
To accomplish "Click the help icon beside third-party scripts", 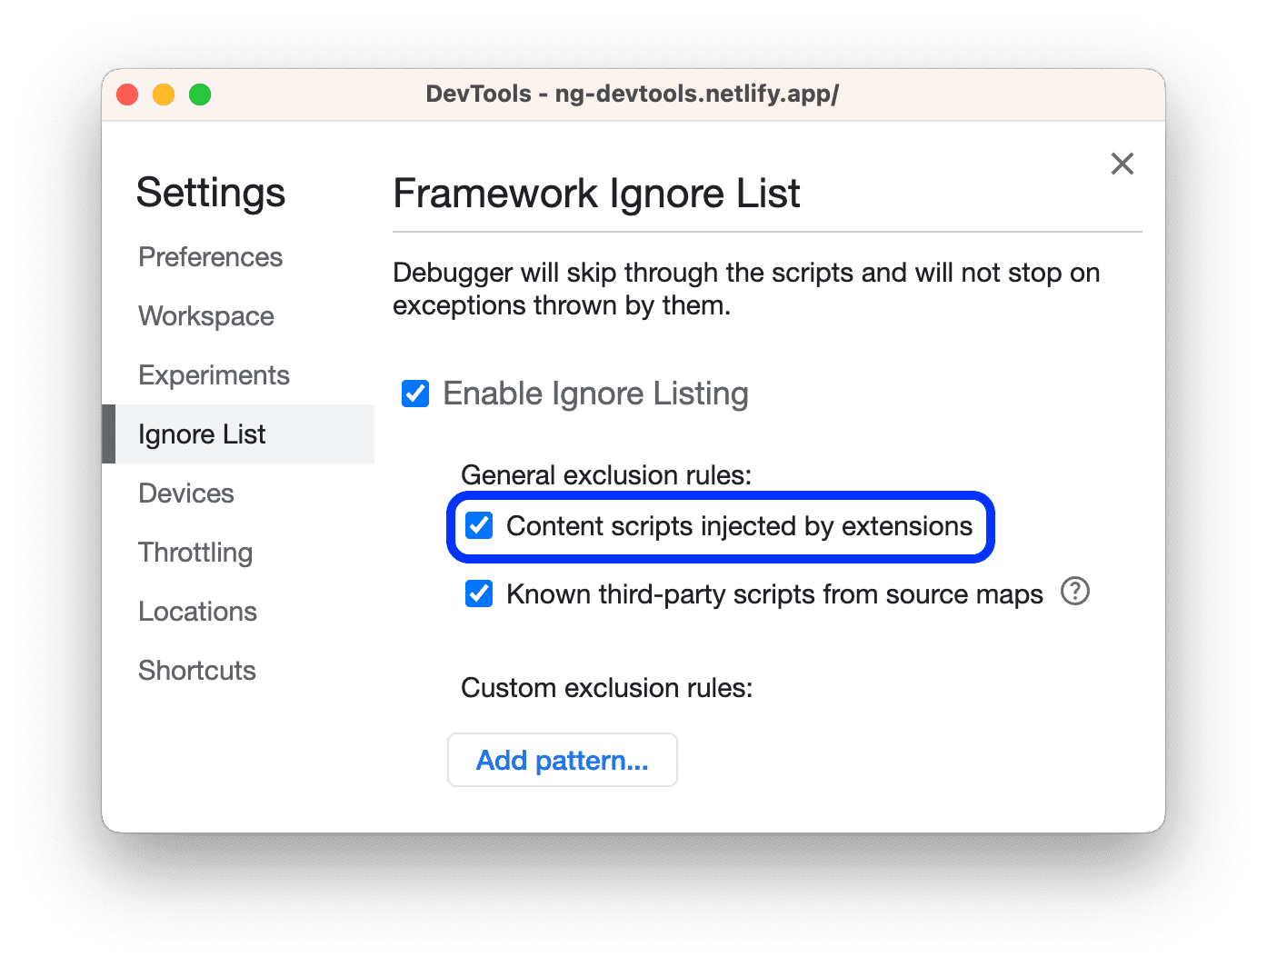I will (1074, 592).
